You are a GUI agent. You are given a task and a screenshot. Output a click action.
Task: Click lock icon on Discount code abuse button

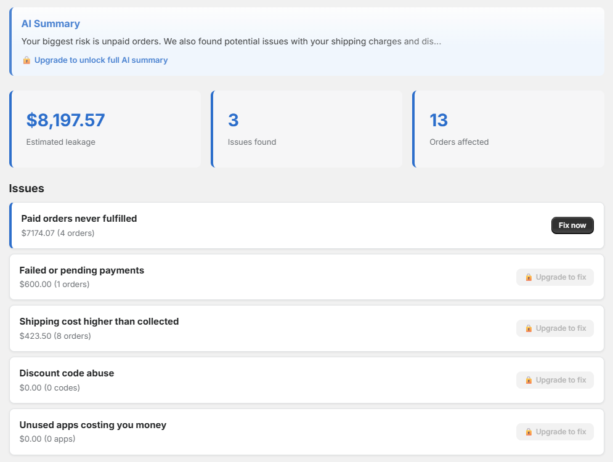point(529,380)
